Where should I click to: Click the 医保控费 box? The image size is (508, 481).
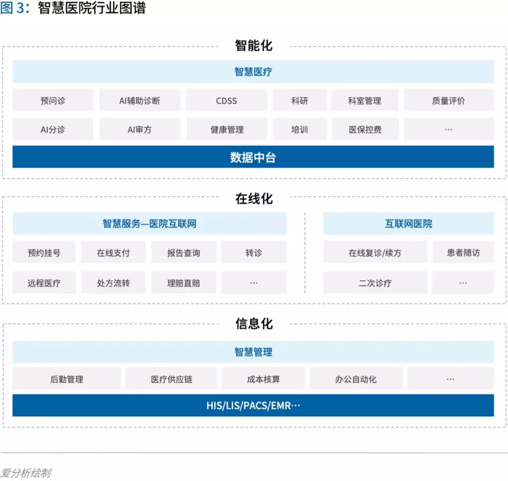[x=365, y=129]
